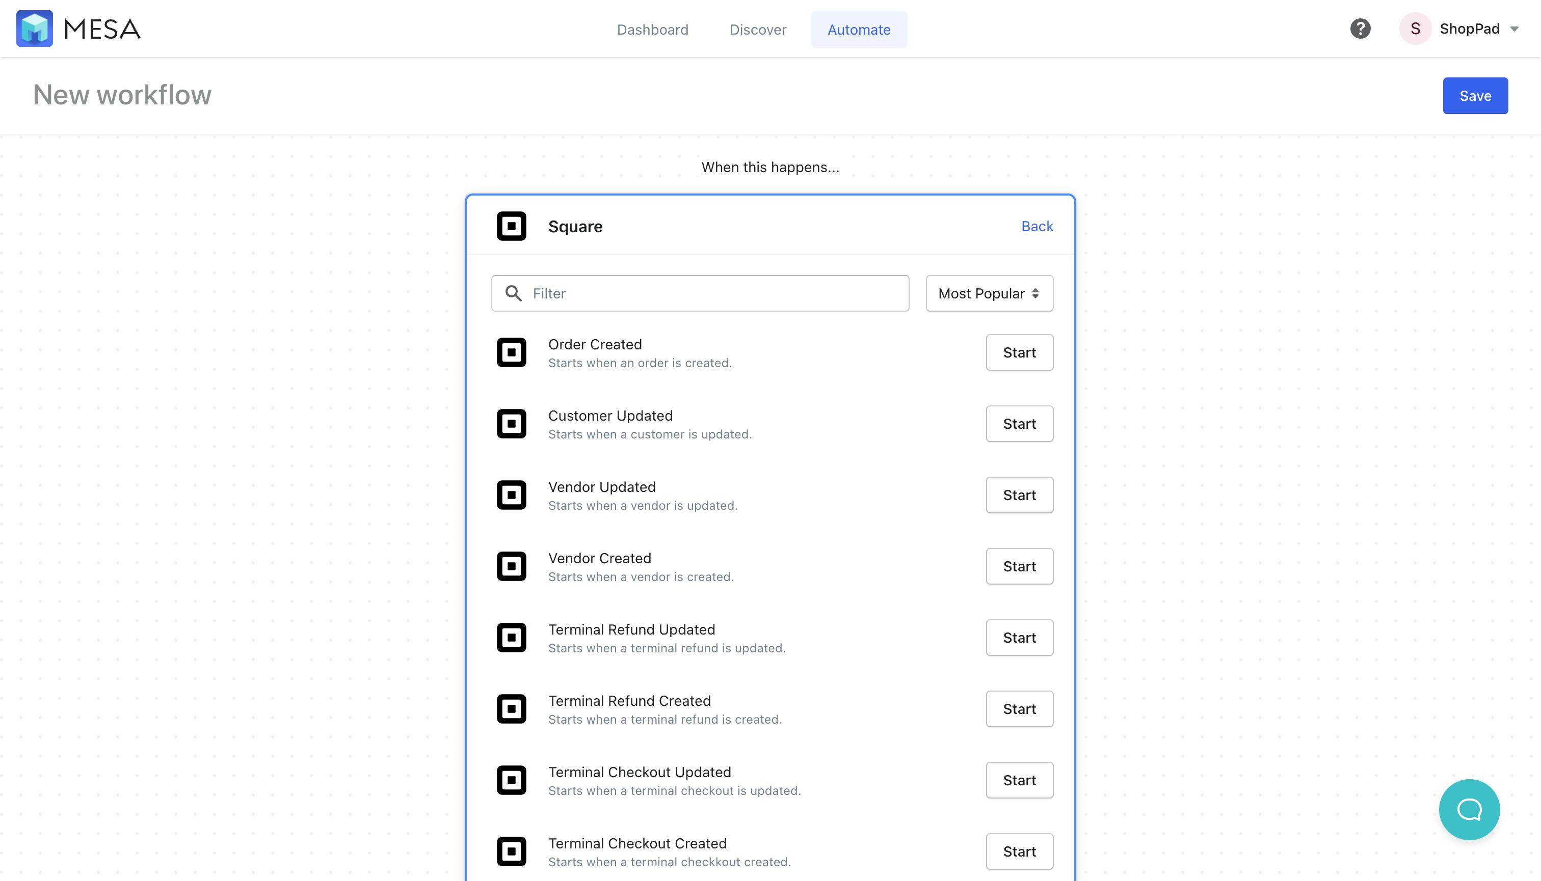Select the Automate tab
The width and height of the screenshot is (1541, 881).
point(859,30)
